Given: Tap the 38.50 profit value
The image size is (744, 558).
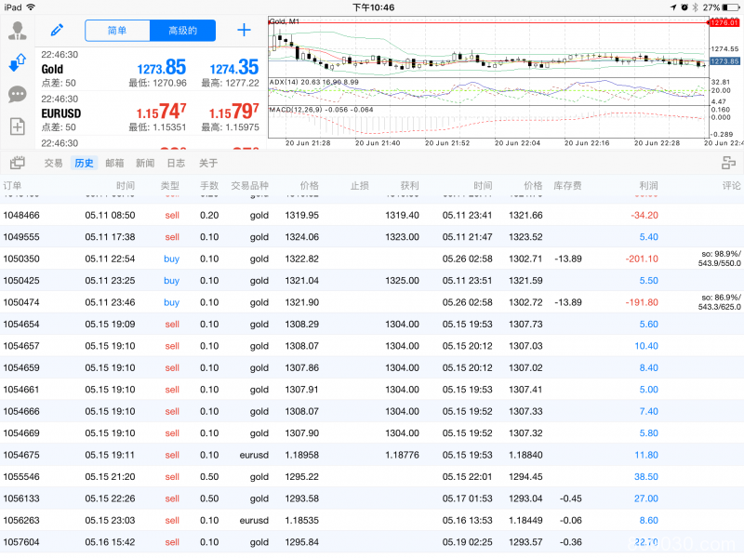Looking at the screenshot, I should click(646, 477).
